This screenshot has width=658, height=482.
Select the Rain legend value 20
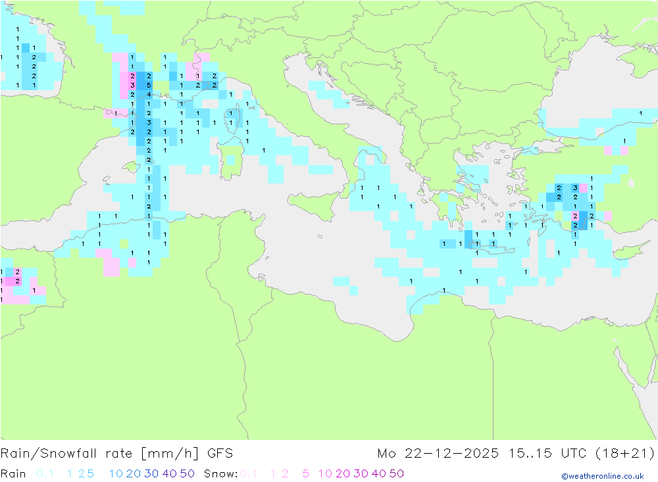point(134,473)
